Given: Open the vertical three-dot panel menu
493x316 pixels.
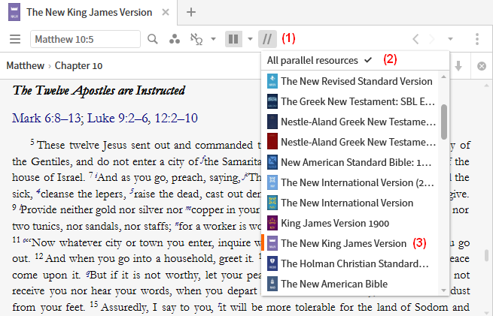Looking at the screenshot, I should click(477, 39).
